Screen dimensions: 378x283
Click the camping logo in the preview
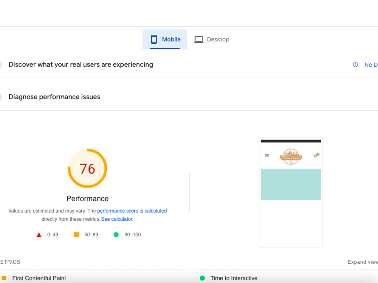291,157
